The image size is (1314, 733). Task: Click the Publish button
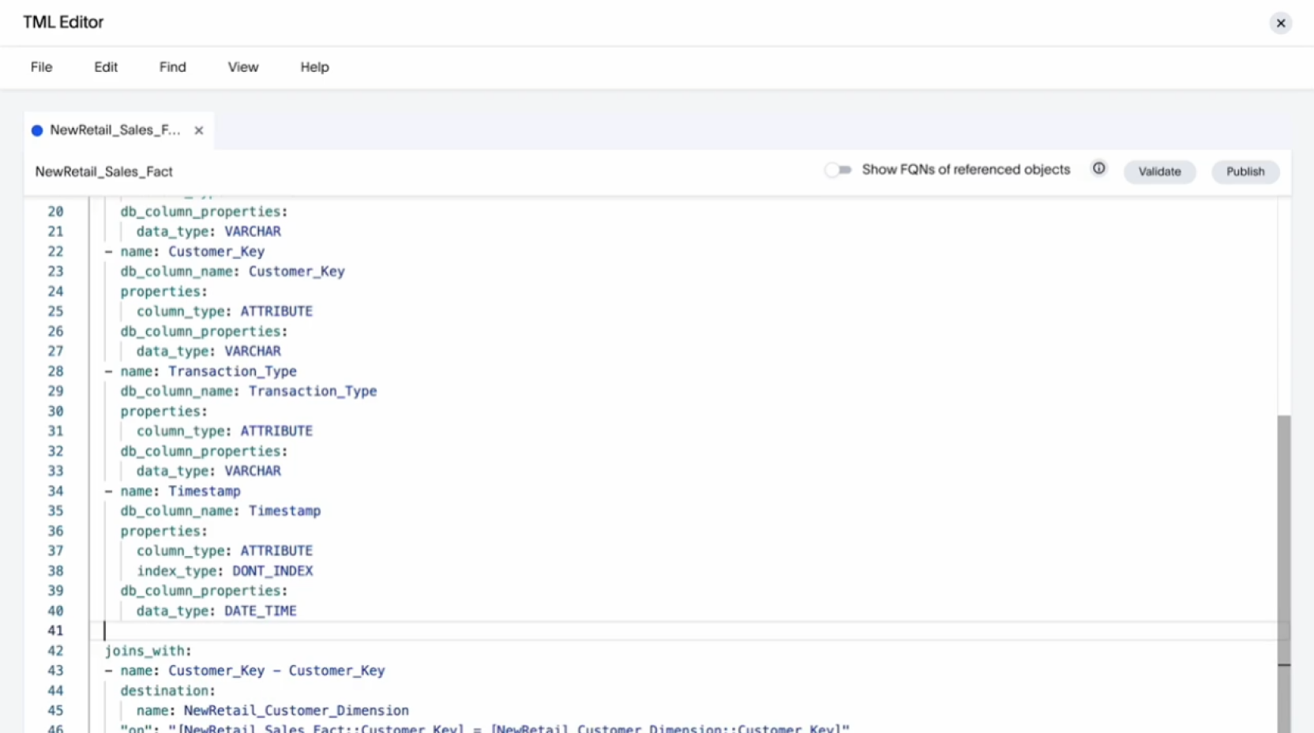pos(1245,171)
